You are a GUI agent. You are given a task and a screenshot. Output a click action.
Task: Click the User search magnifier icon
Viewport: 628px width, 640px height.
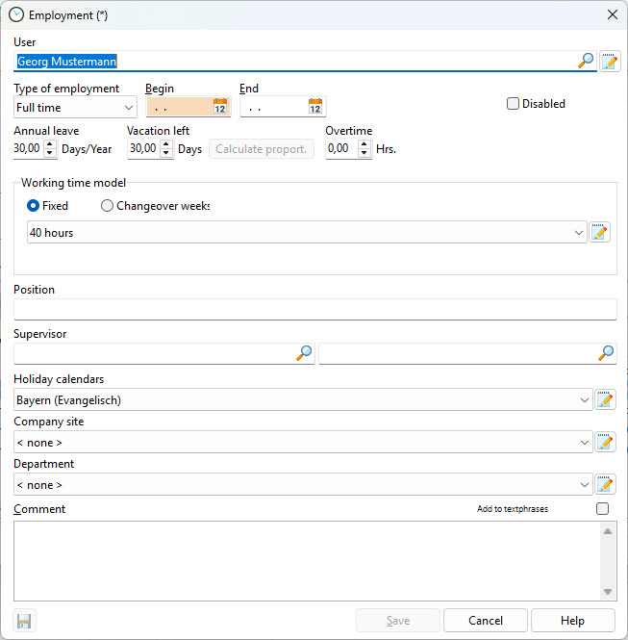586,61
